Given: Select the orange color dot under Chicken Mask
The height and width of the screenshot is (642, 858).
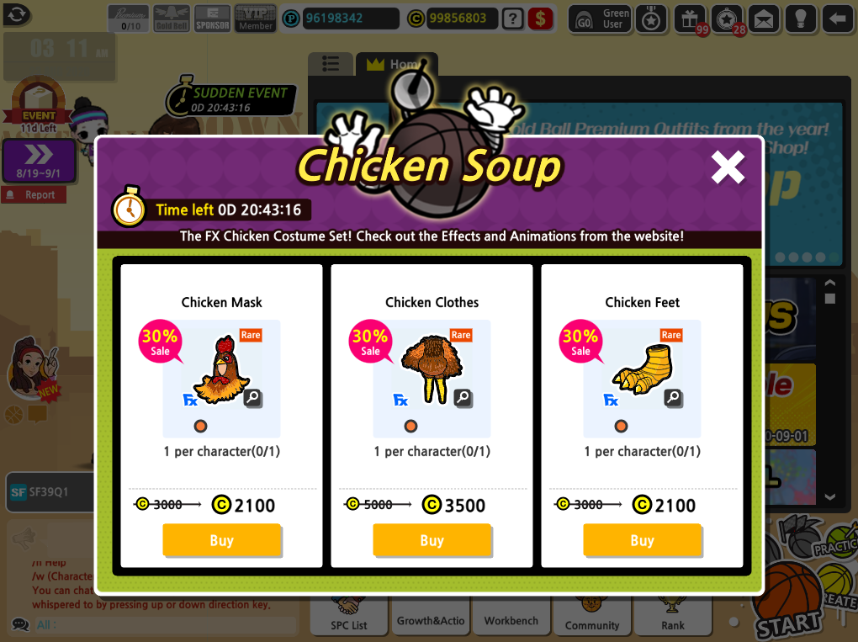Looking at the screenshot, I should click(200, 426).
